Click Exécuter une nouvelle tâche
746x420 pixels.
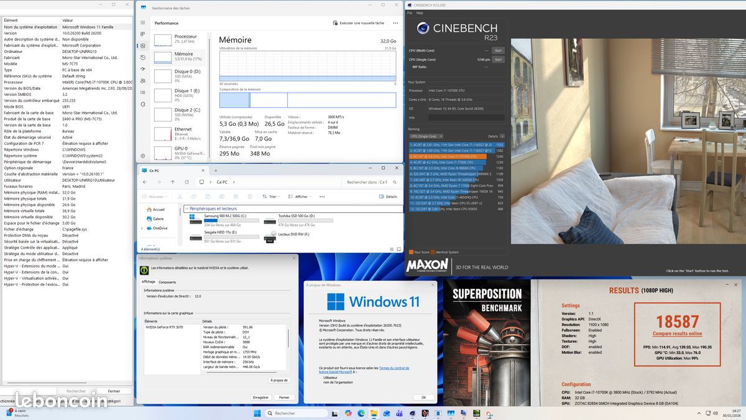[x=358, y=23]
